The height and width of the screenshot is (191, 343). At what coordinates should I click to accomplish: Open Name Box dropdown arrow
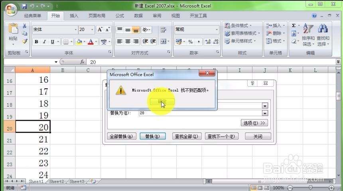click(56, 62)
